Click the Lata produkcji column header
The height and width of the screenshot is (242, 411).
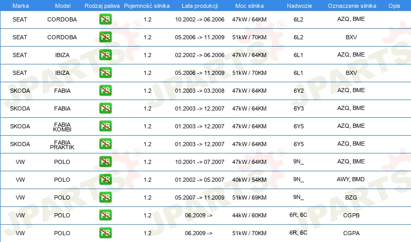tap(200, 6)
